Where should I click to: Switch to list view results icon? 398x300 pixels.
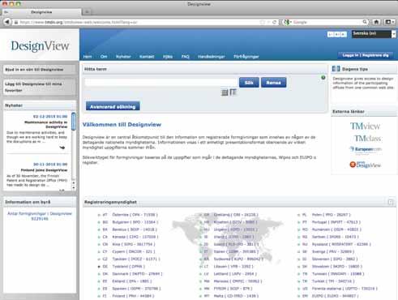click(x=225, y=92)
